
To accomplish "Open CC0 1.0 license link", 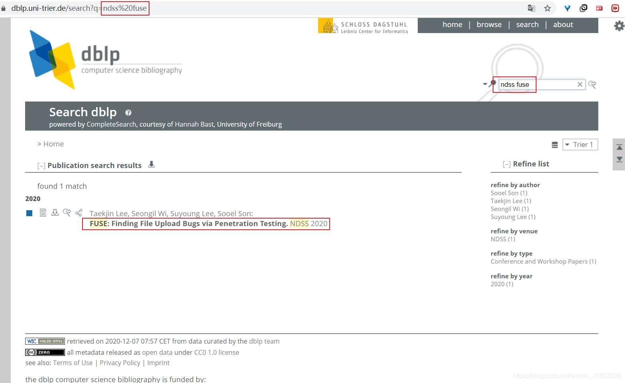I will [217, 352].
